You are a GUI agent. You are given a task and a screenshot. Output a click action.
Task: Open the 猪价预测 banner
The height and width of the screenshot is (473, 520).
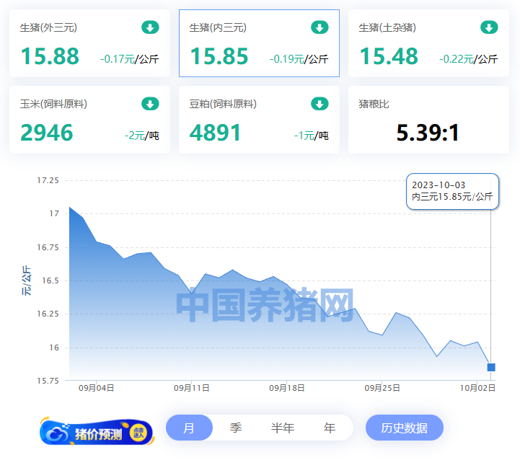click(97, 432)
